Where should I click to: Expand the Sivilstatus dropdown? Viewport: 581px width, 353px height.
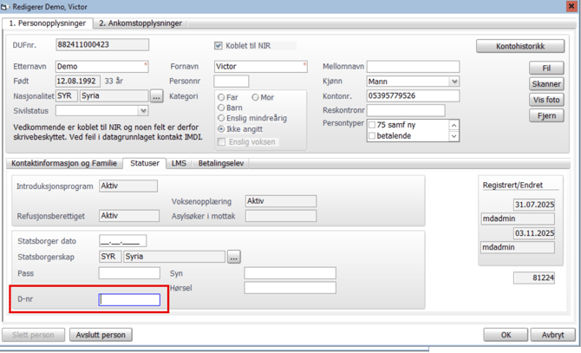click(143, 111)
